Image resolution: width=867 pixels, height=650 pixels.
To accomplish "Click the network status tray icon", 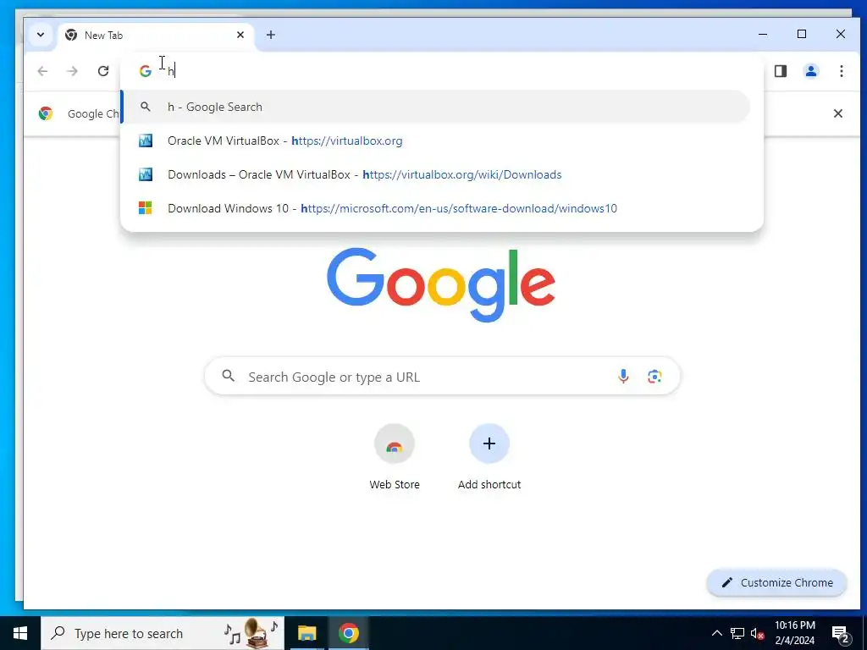I will click(737, 633).
